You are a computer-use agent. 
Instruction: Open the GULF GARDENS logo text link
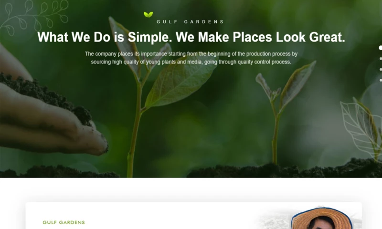point(190,21)
